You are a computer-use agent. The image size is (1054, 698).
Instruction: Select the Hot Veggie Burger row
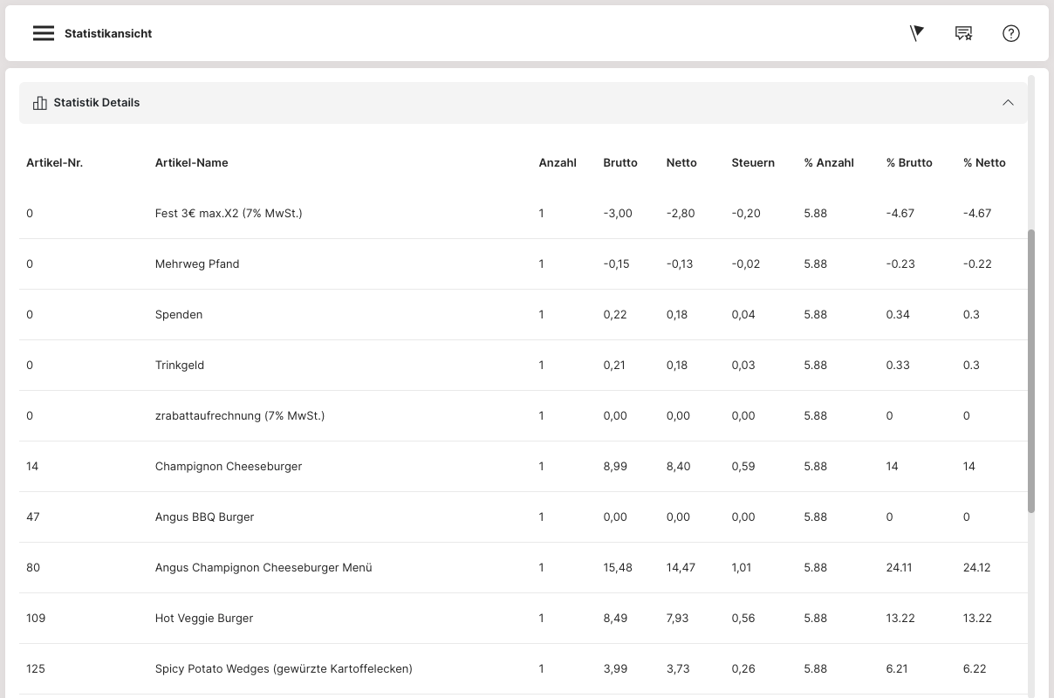coord(203,618)
